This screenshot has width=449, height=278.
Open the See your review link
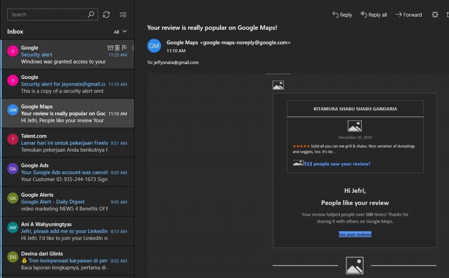[x=354, y=234]
